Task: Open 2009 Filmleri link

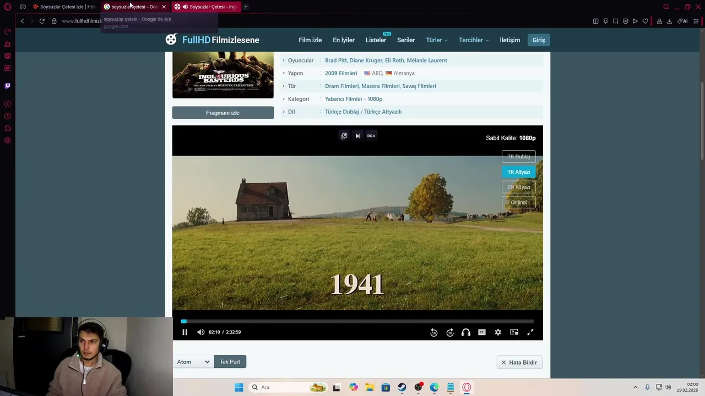Action: point(341,73)
